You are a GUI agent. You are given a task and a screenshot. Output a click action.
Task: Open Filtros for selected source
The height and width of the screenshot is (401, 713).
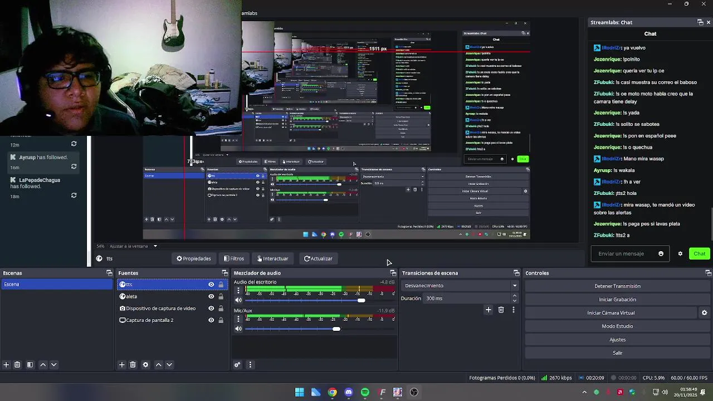tap(233, 258)
